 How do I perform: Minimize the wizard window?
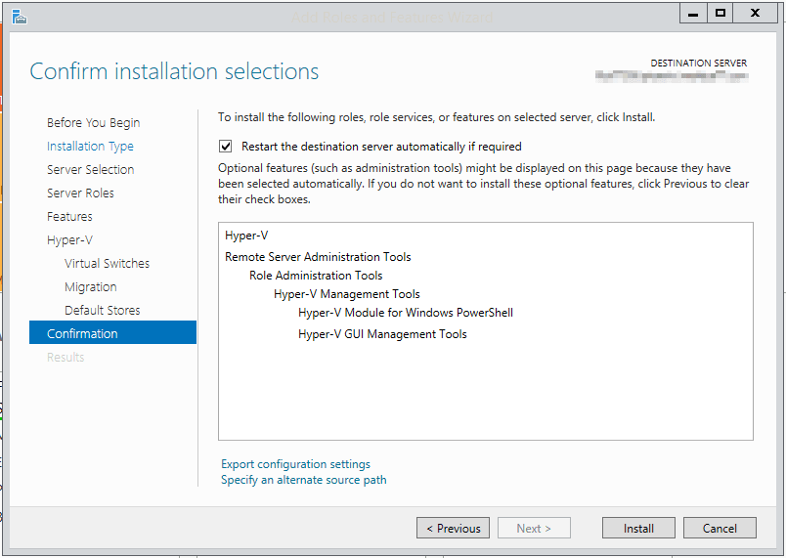(x=693, y=14)
